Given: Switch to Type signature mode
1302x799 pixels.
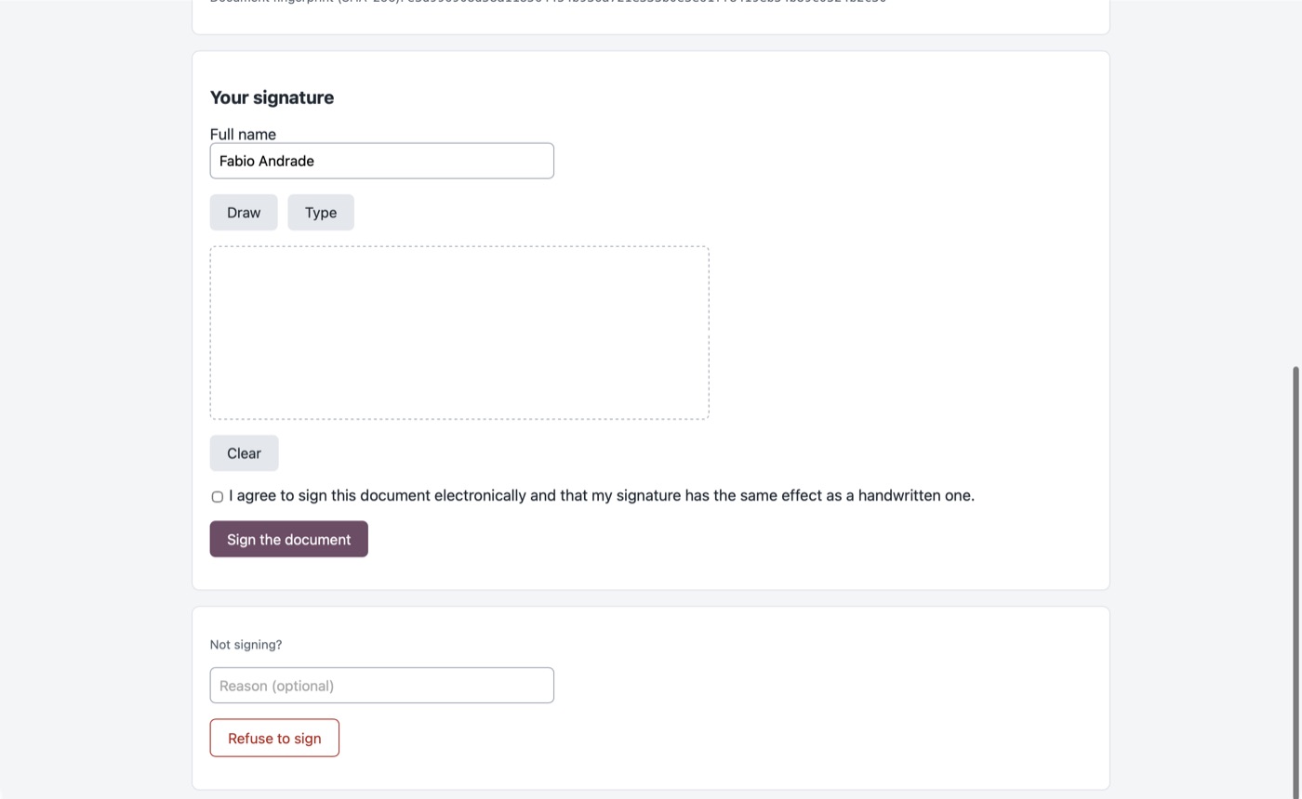Looking at the screenshot, I should click(321, 213).
